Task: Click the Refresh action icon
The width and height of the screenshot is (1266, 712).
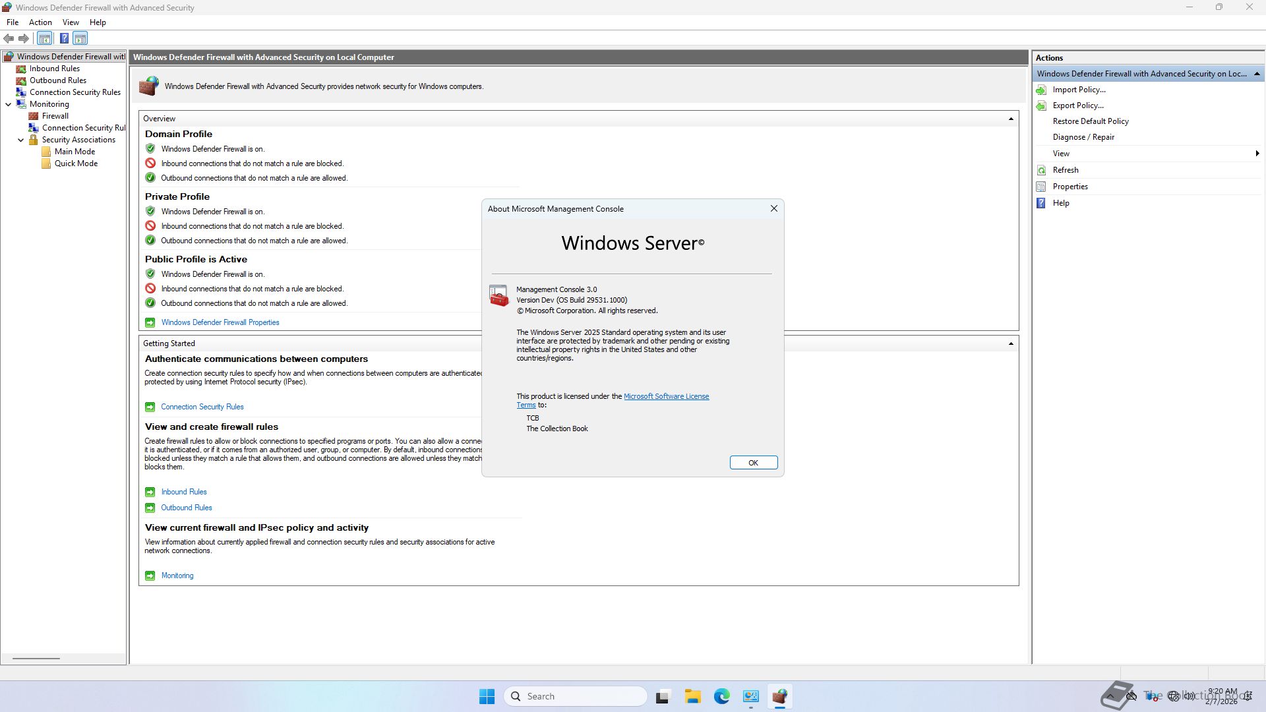Action: [1041, 170]
